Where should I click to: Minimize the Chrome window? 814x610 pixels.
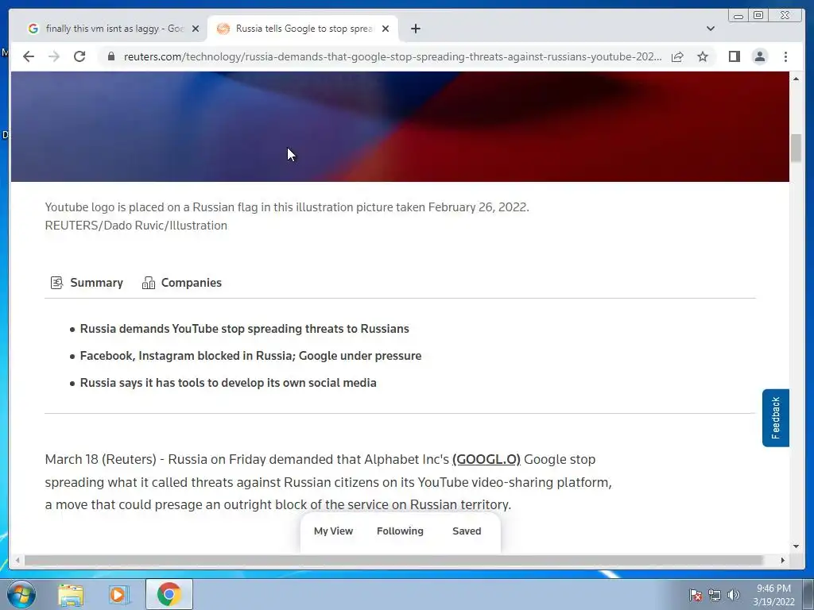pos(738,16)
